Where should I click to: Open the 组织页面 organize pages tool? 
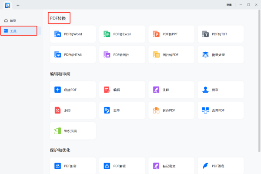73,131
